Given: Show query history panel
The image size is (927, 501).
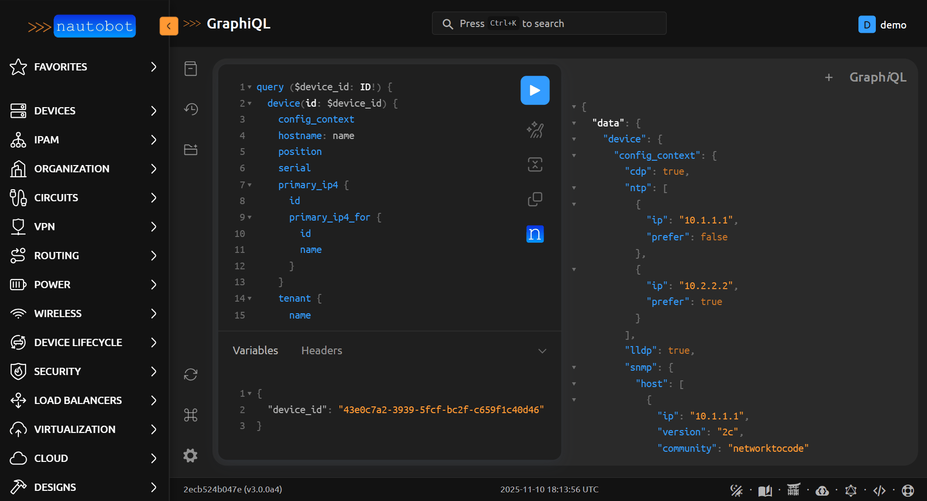Looking at the screenshot, I should point(191,109).
